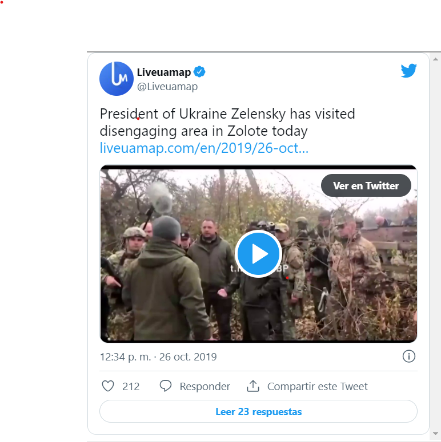
Task: Open the Liveuamap account name link
Action: 164,72
